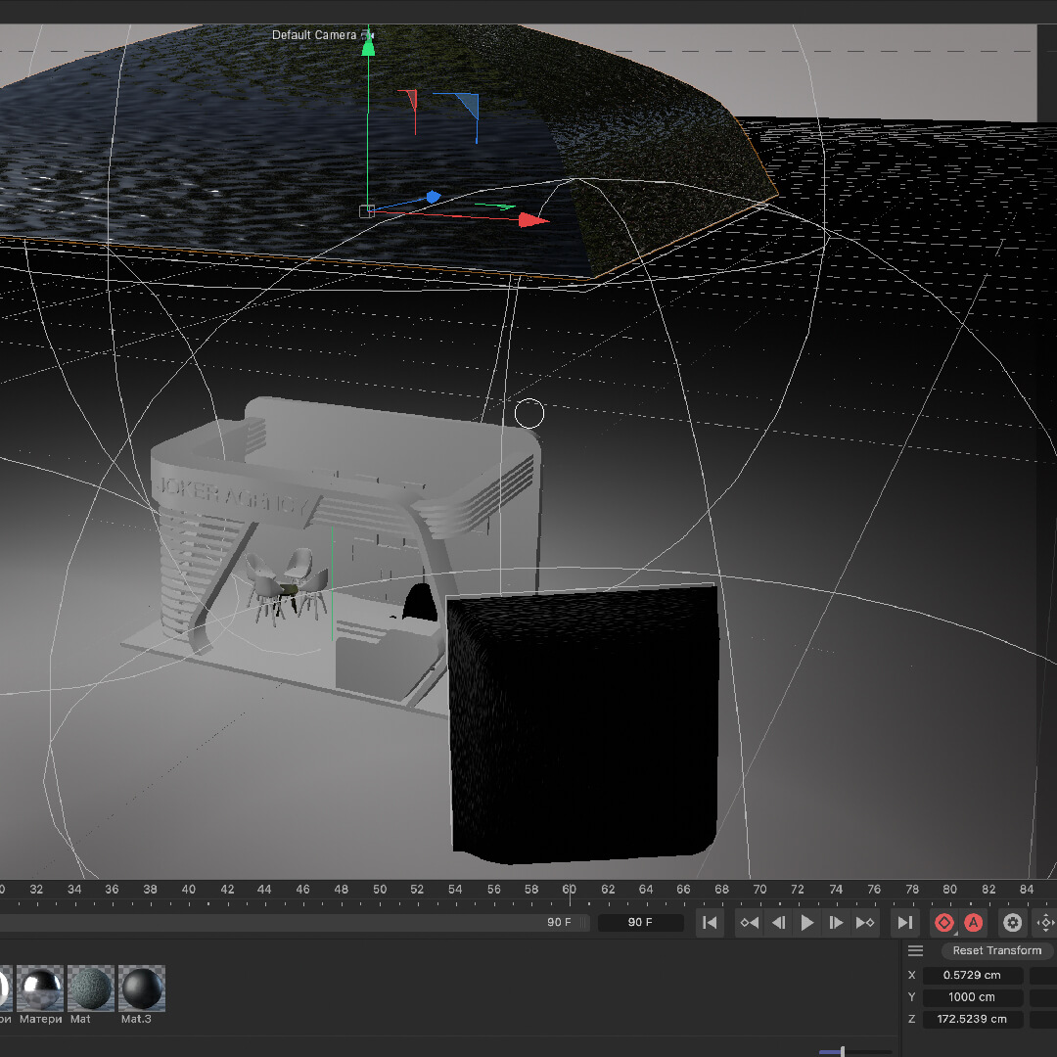Jump to the next keyframe
1057x1057 pixels.
click(x=865, y=922)
